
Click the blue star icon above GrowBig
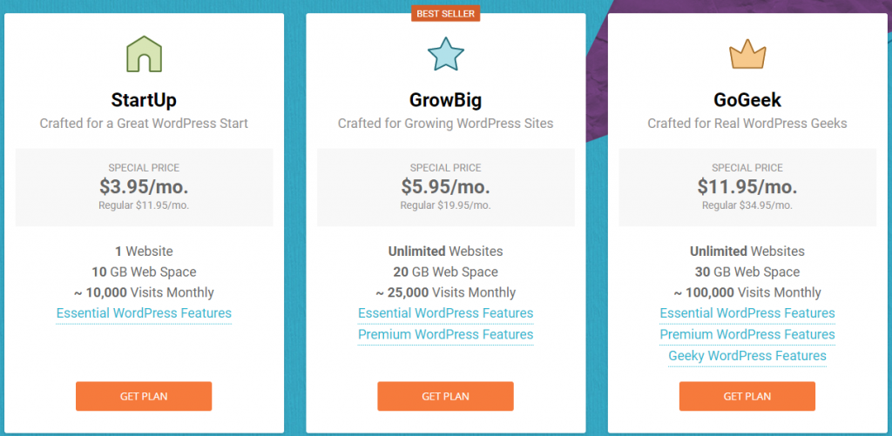tap(445, 53)
